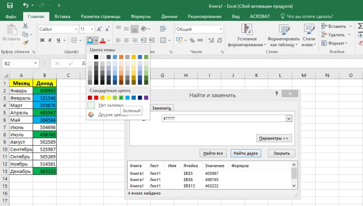Viewport: 363px width, 206px height.
Task: Pick the standard purple color swatch
Action: pos(146,98)
